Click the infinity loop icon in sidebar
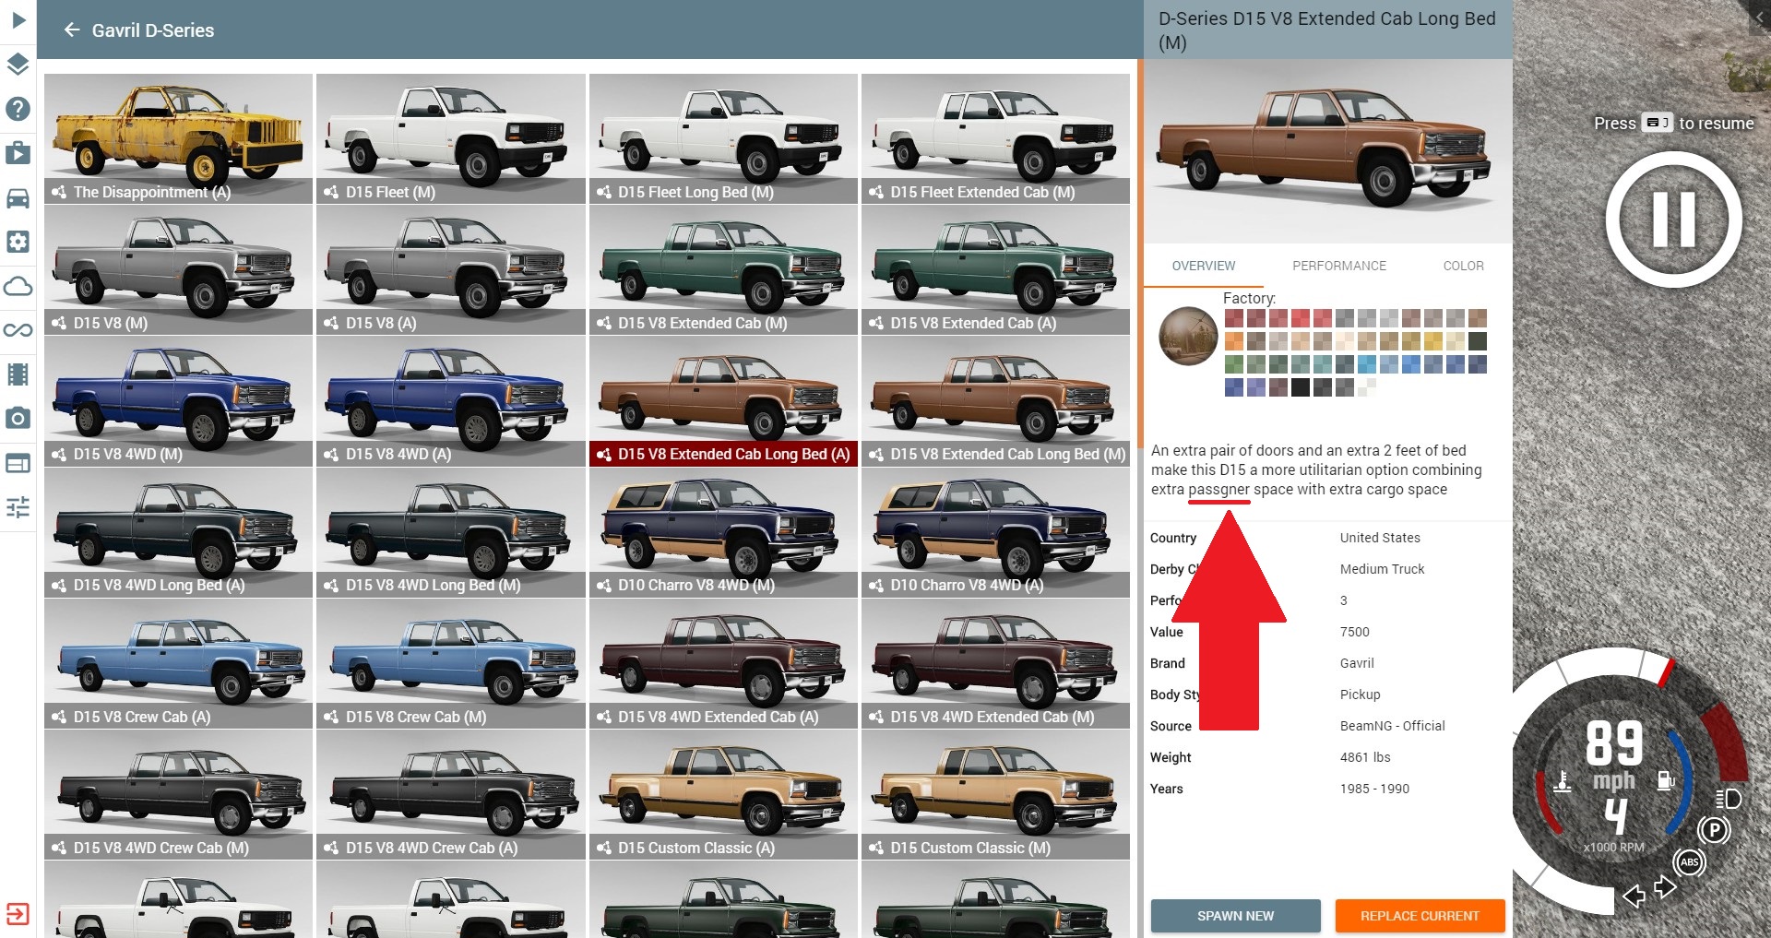 [18, 330]
